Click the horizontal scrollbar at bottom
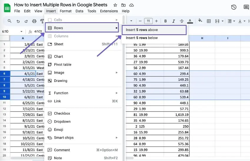Image resolution: width=250 pixels, height=161 pixels. [72, 158]
